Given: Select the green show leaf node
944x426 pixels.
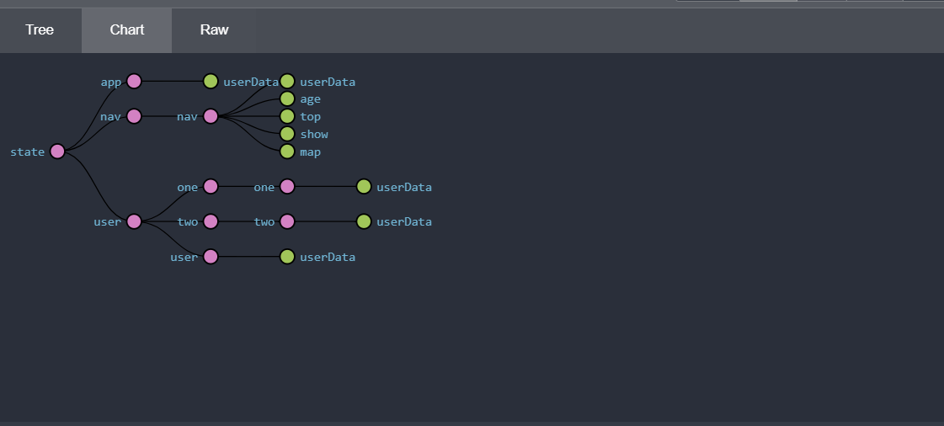Looking at the screenshot, I should (287, 134).
